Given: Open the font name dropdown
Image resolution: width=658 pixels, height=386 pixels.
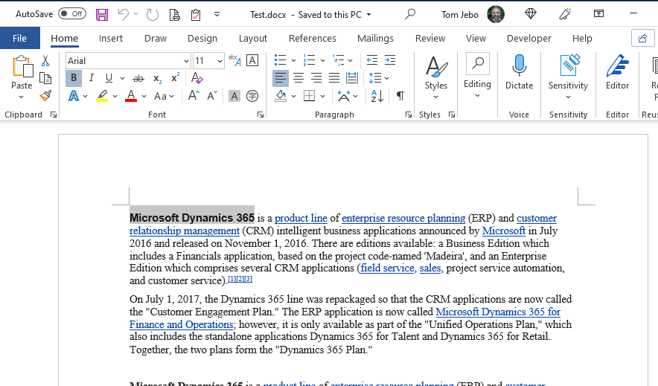Looking at the screenshot, I should click(186, 61).
